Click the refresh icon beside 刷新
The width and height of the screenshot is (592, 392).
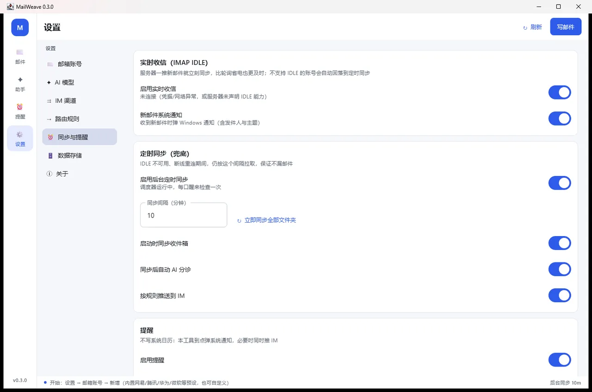[525, 28]
